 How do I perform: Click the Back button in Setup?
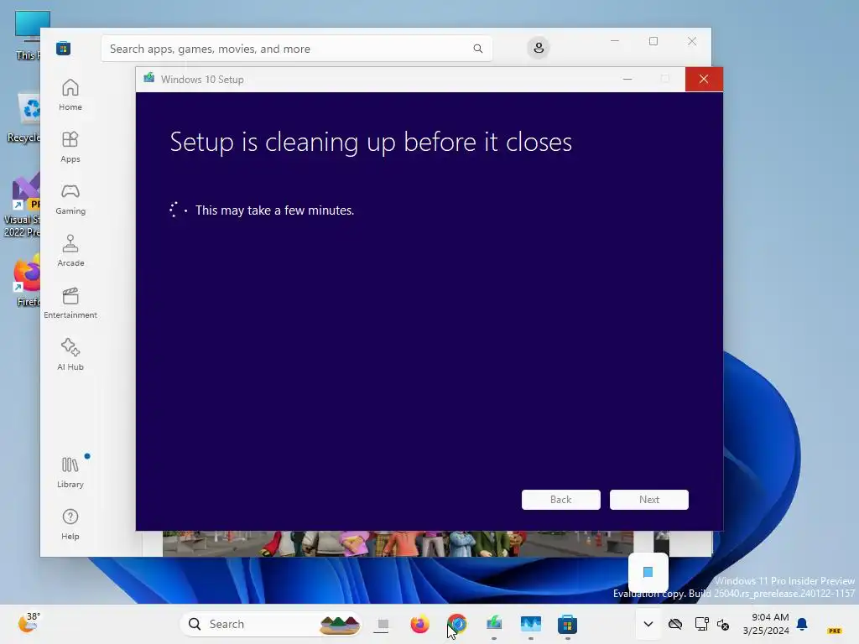pos(560,500)
